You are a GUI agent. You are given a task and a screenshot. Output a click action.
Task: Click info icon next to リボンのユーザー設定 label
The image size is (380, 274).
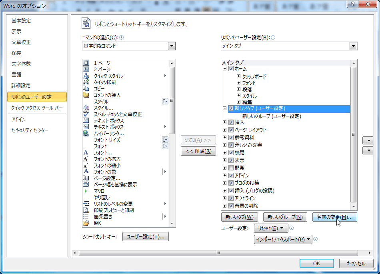273,37
